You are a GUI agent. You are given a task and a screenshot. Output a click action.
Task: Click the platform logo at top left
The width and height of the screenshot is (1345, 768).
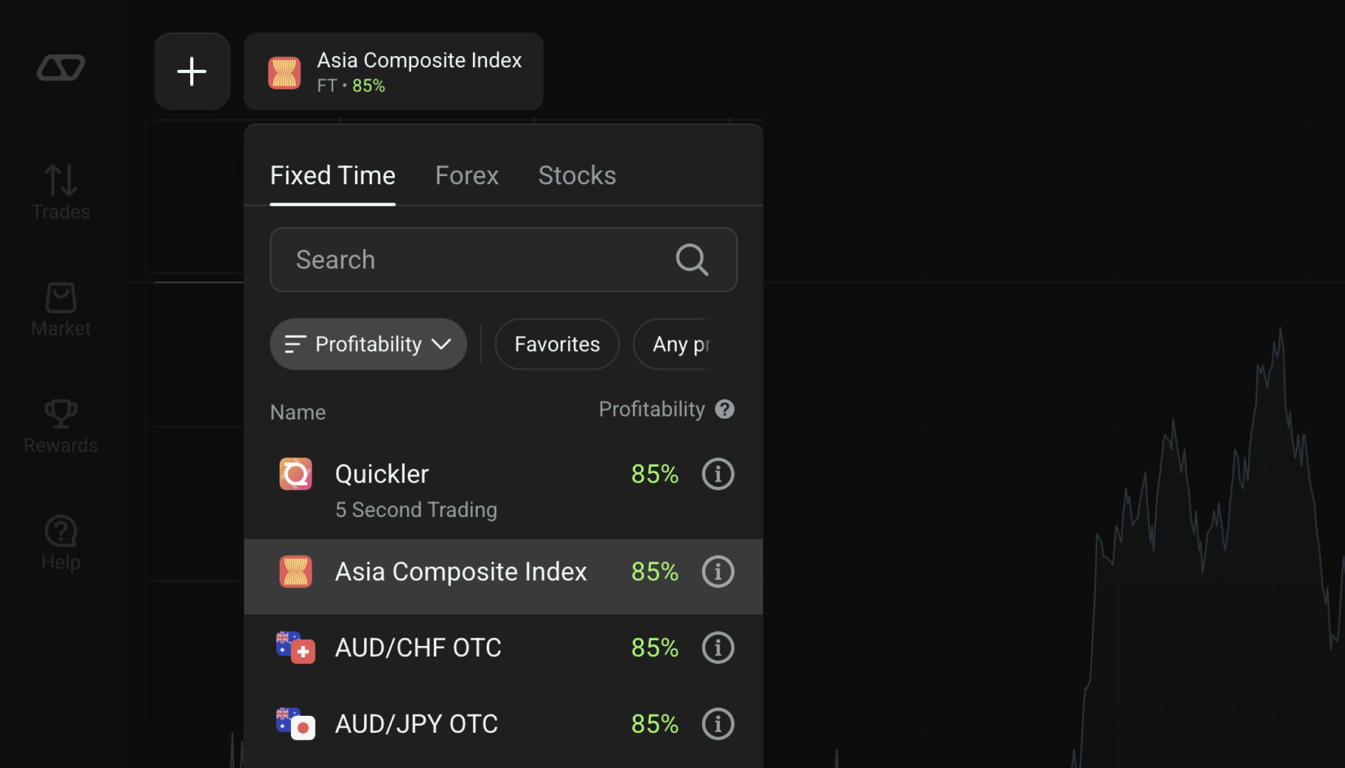coord(61,67)
